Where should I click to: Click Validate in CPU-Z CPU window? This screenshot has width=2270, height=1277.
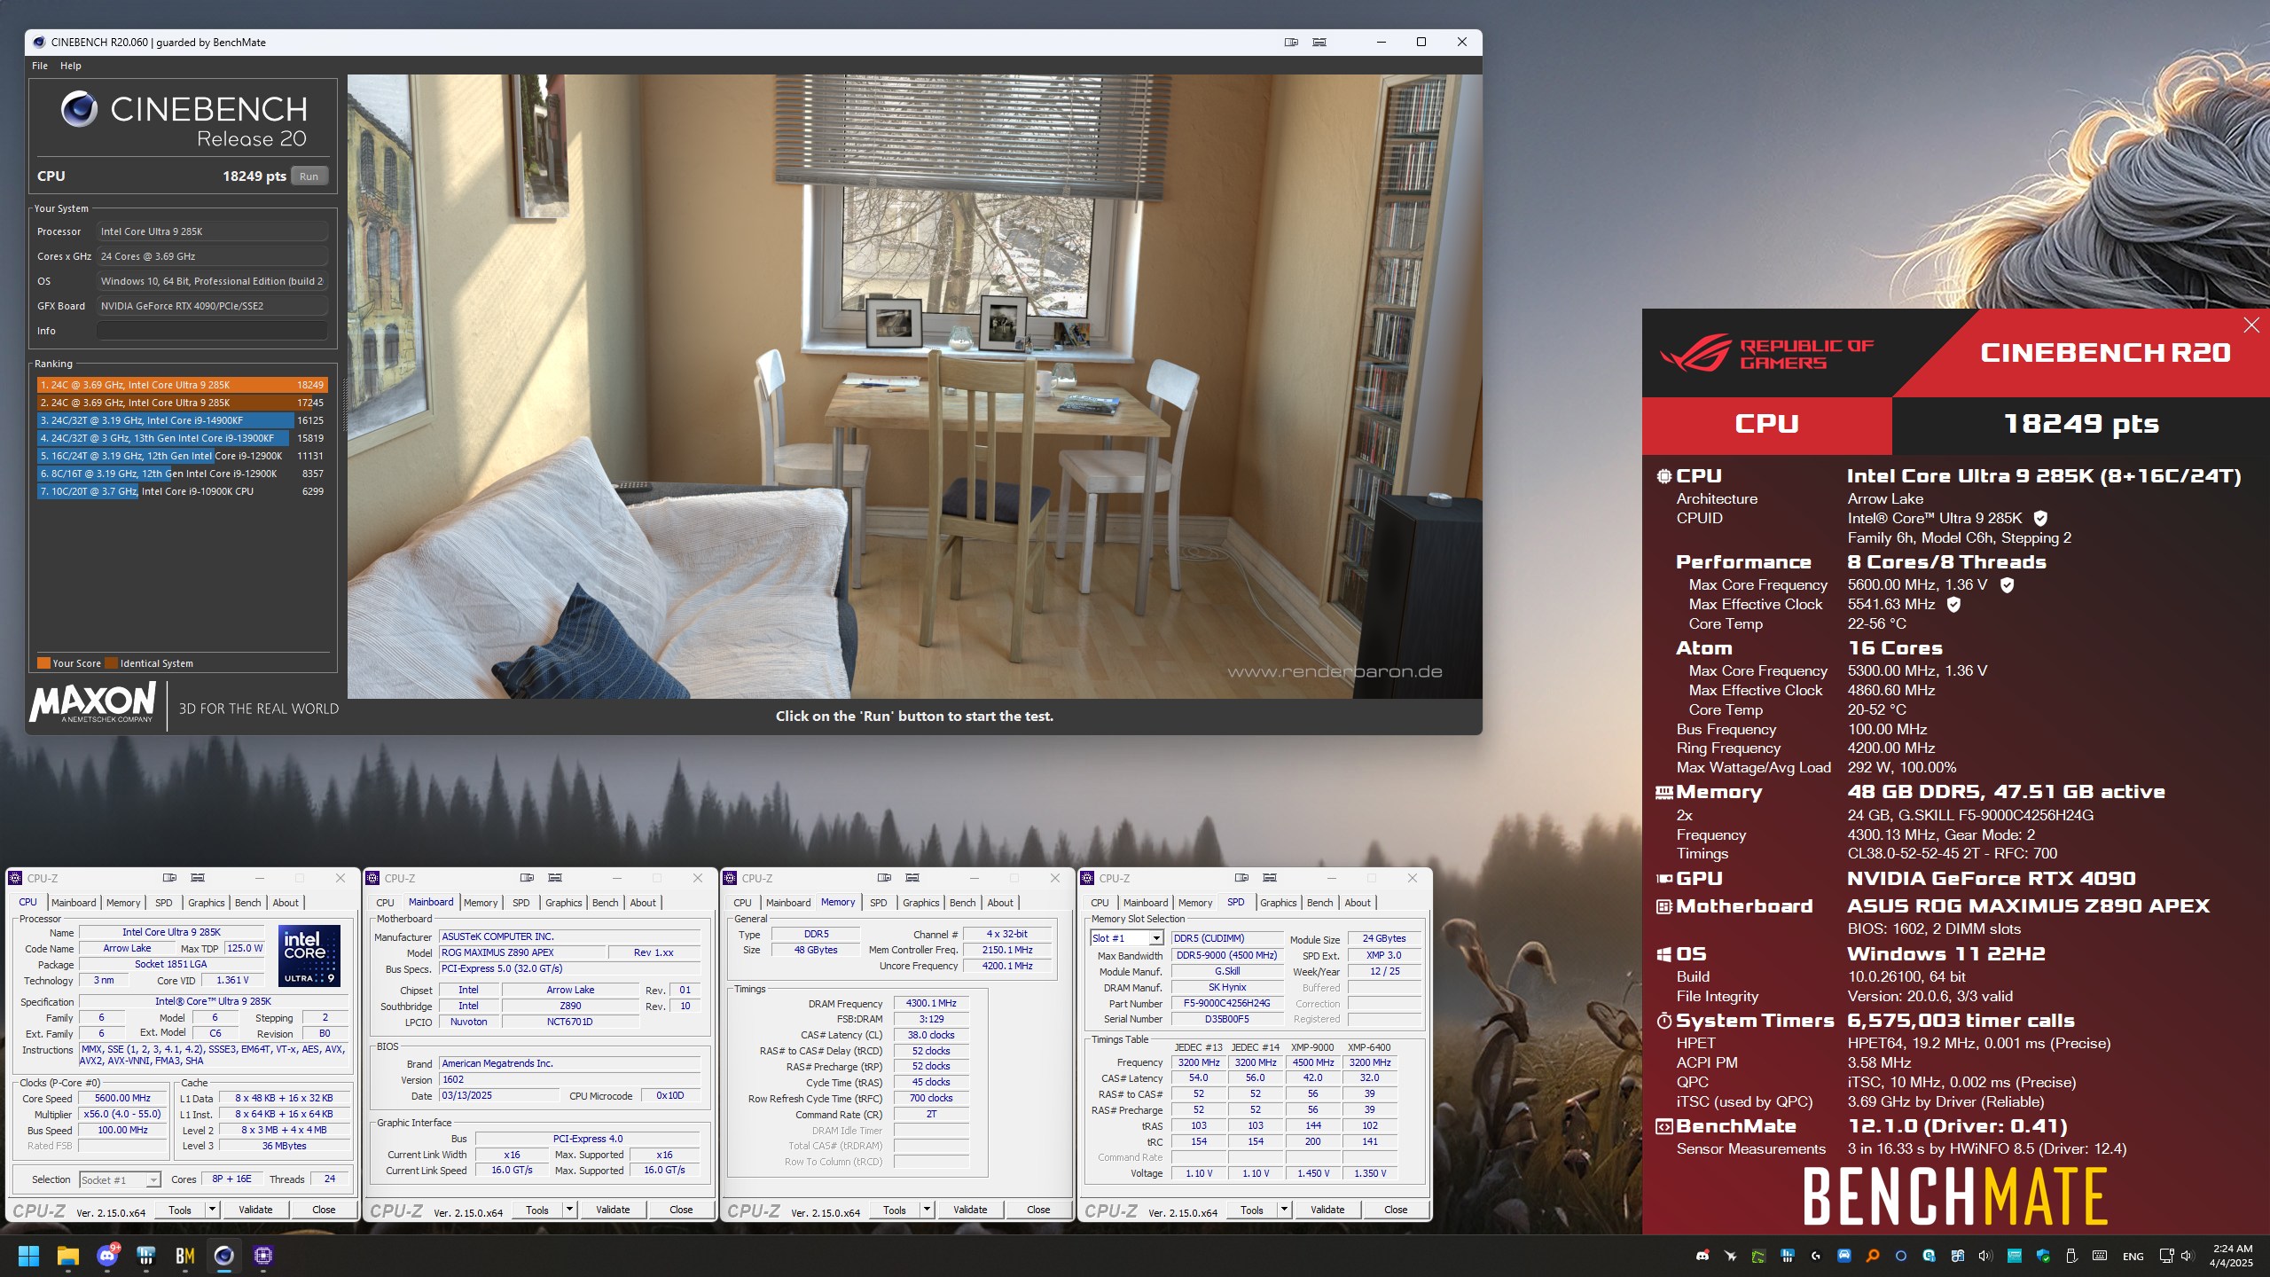click(x=255, y=1210)
